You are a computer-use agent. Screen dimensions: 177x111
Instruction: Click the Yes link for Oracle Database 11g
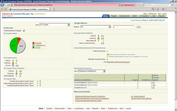coord(154,85)
